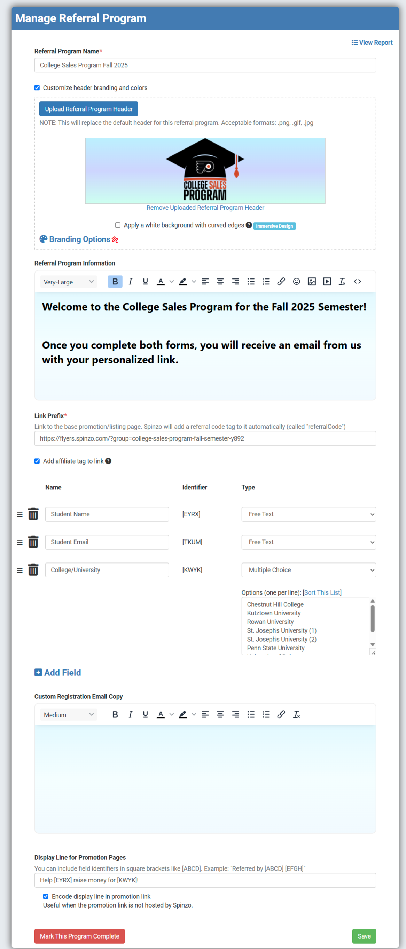
Task: Click trash icon for College/University field
Action: coord(33,570)
